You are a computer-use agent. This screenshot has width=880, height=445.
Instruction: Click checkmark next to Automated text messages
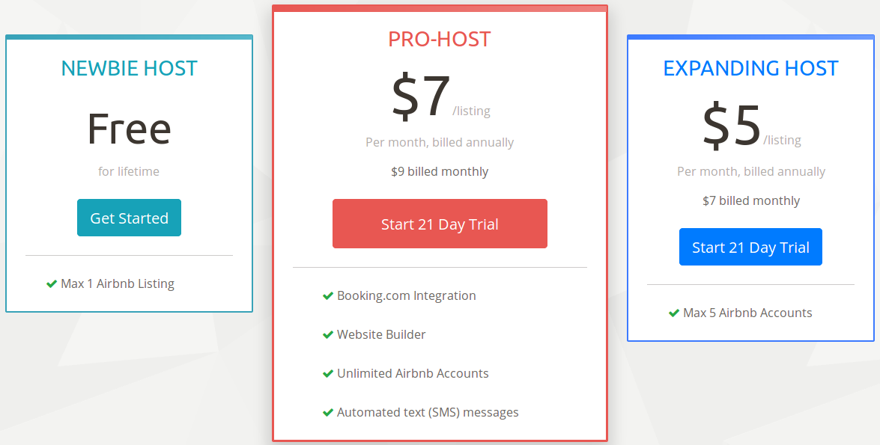tap(328, 413)
